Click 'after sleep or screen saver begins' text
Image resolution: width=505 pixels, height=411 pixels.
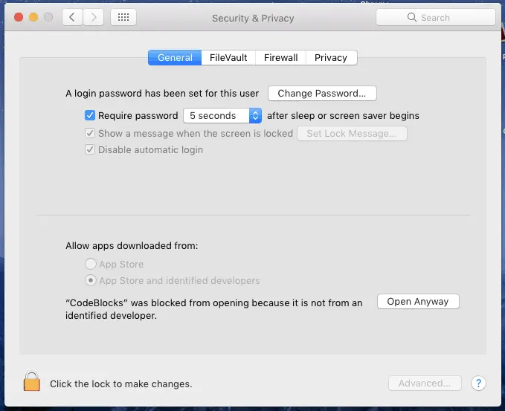coord(343,115)
